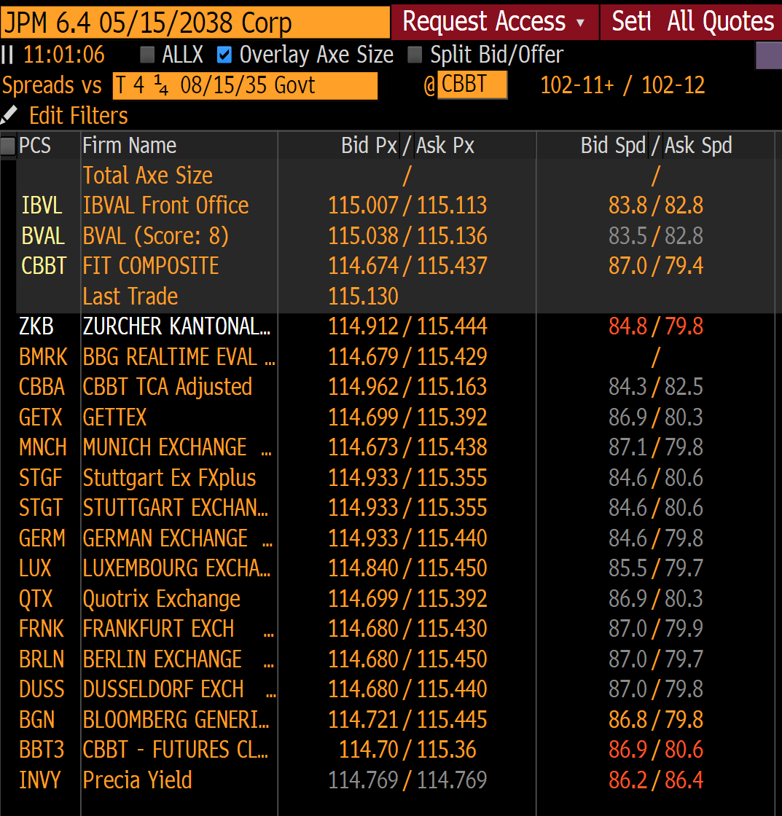Select the Quotrix Exchange row
This screenshot has width=782, height=816.
coord(396,598)
